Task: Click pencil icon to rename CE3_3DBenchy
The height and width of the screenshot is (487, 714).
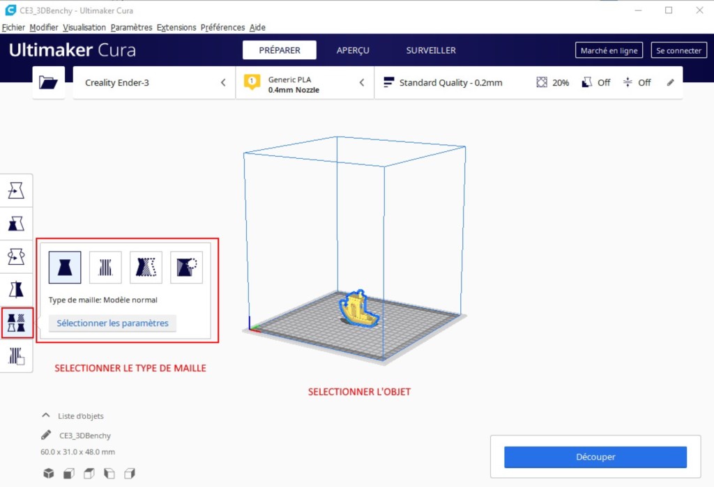Action: [x=46, y=435]
